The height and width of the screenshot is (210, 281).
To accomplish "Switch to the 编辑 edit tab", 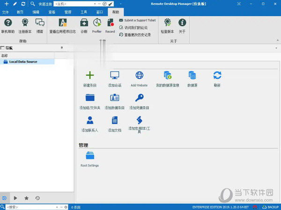I will tap(36, 12).
